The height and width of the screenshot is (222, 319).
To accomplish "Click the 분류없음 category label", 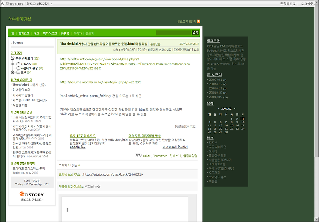I will pyautogui.click(x=155, y=44).
